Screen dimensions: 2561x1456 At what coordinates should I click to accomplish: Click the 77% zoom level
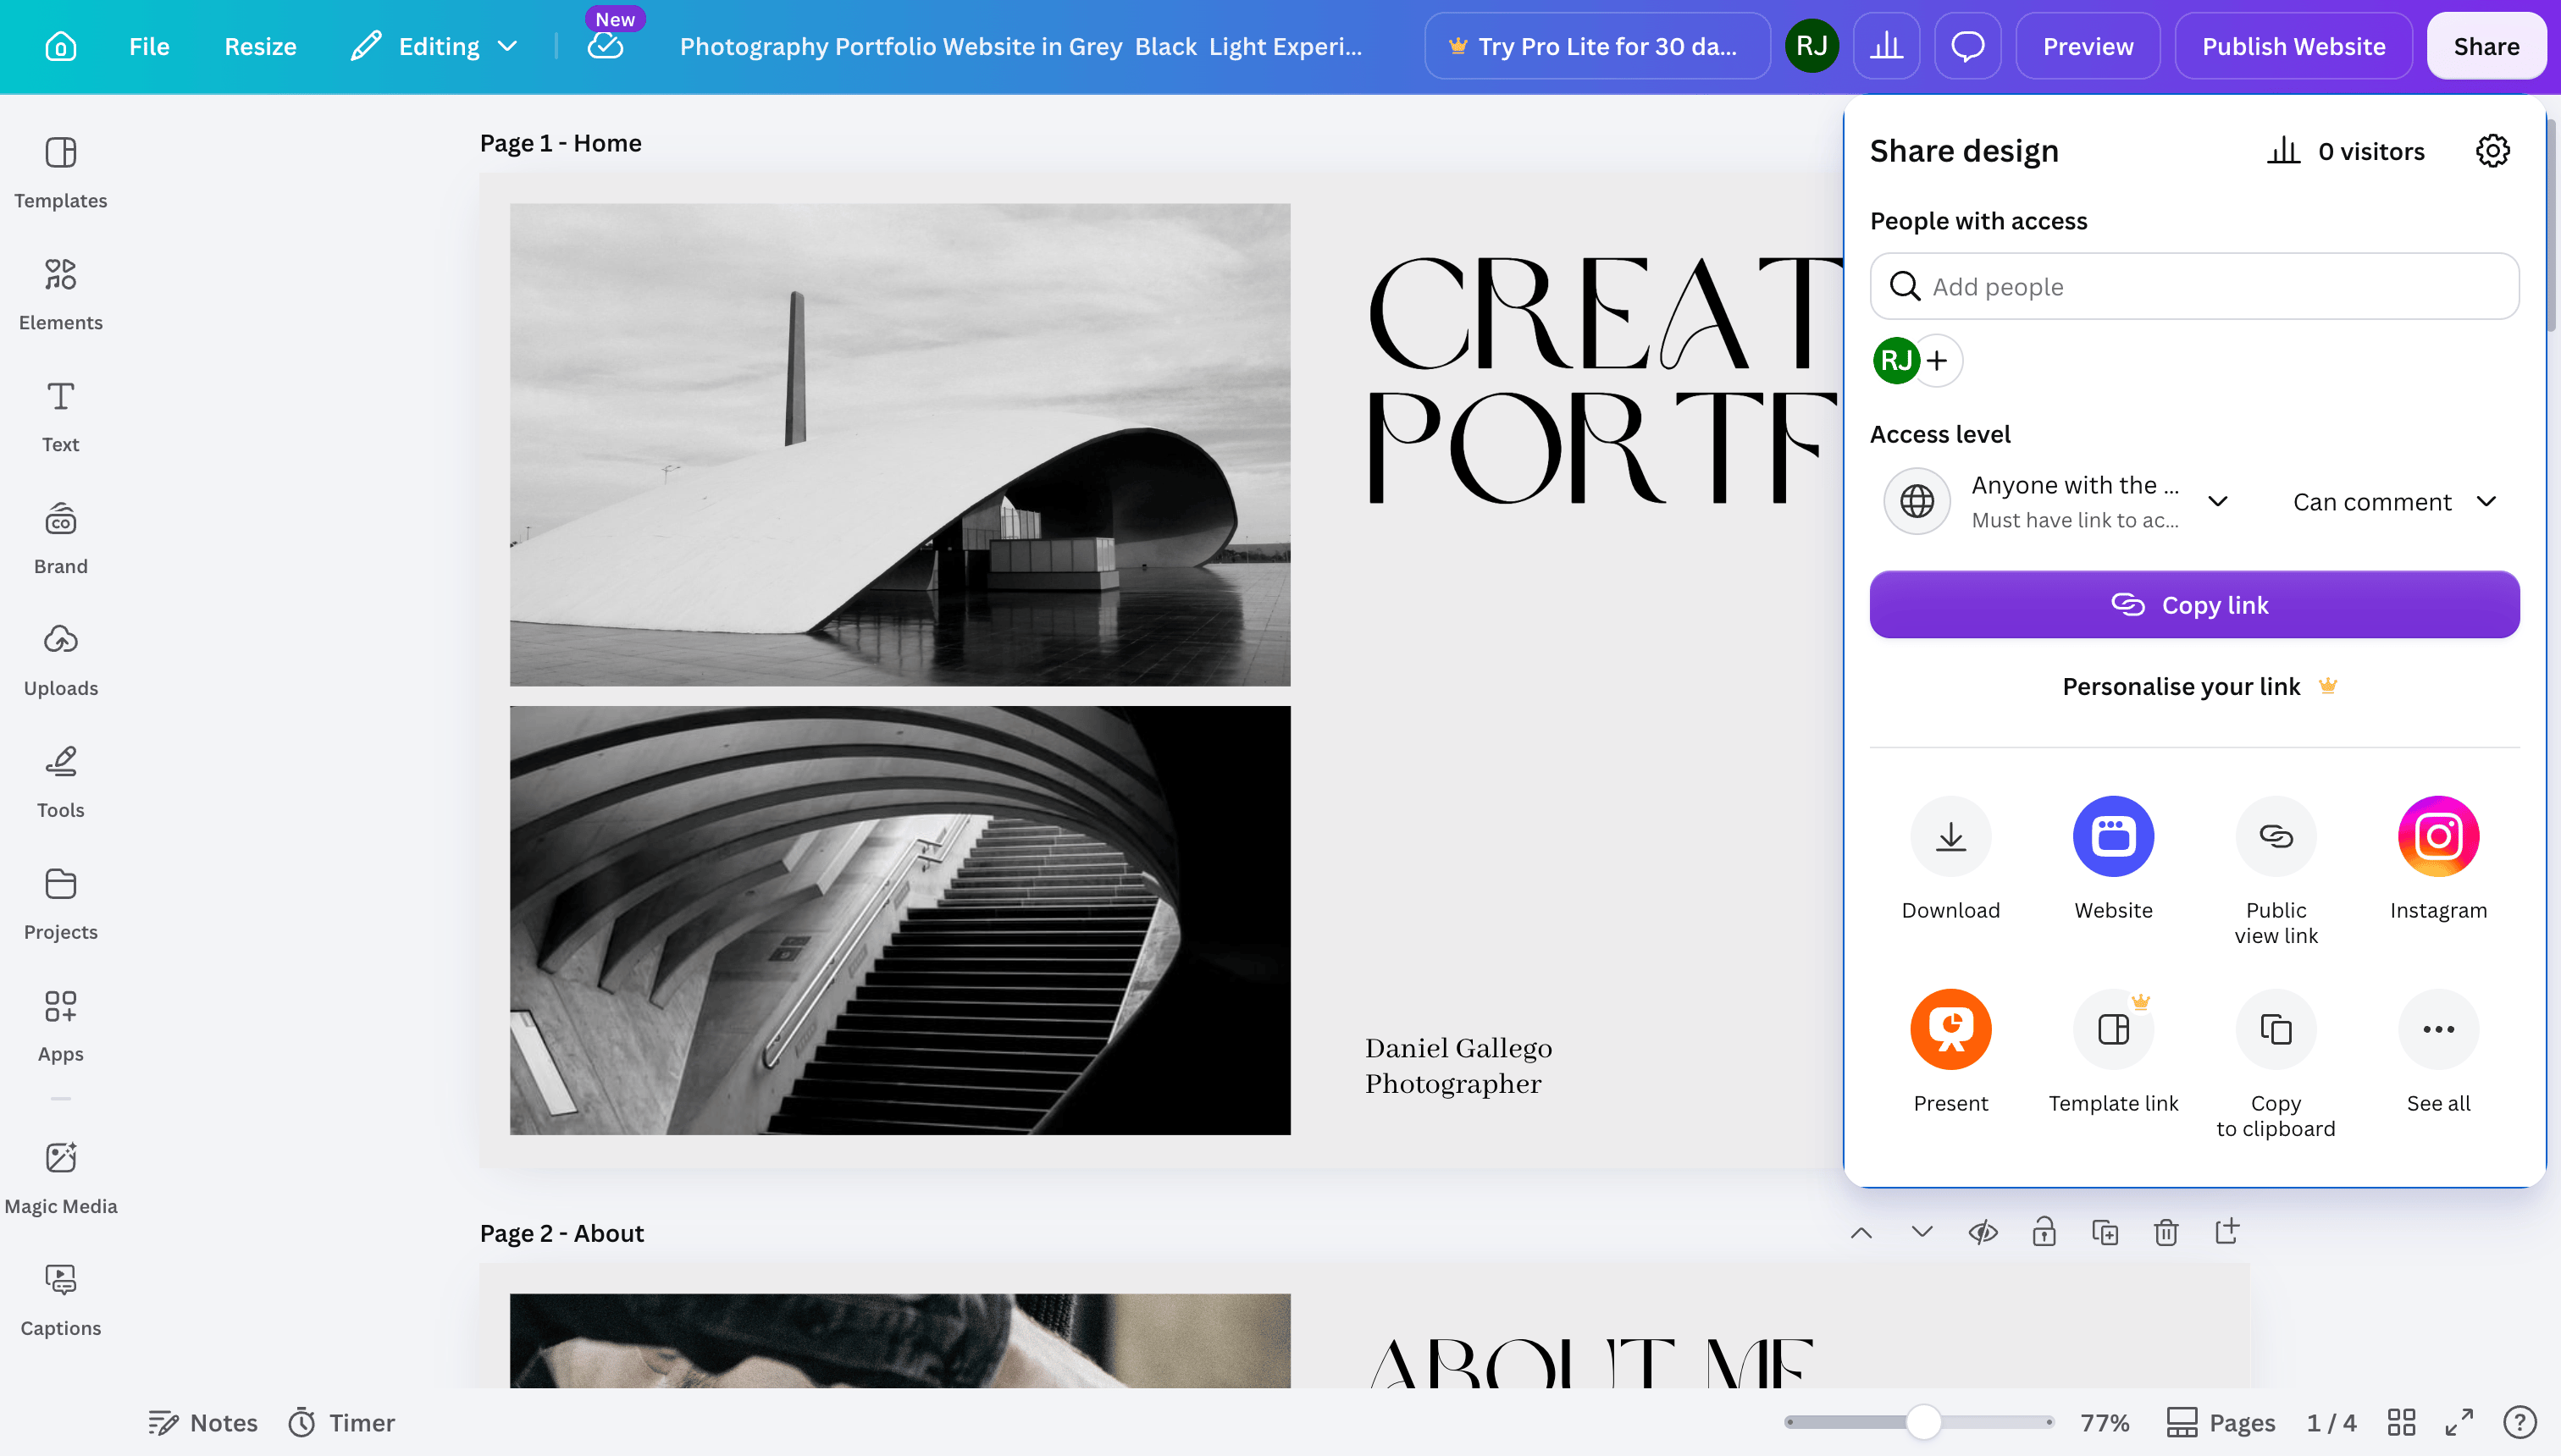[x=2104, y=1422]
